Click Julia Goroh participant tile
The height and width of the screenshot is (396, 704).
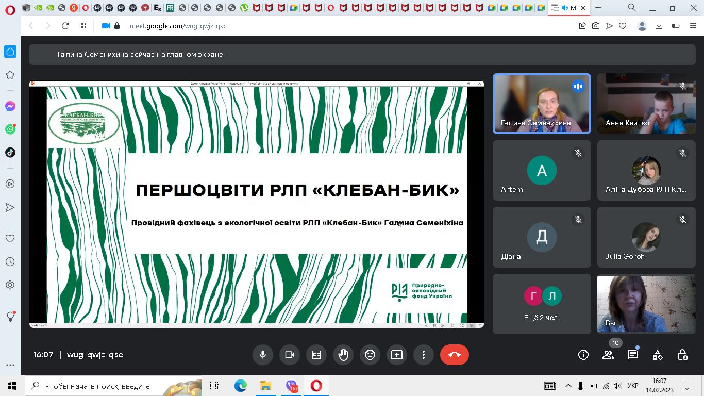click(x=646, y=237)
